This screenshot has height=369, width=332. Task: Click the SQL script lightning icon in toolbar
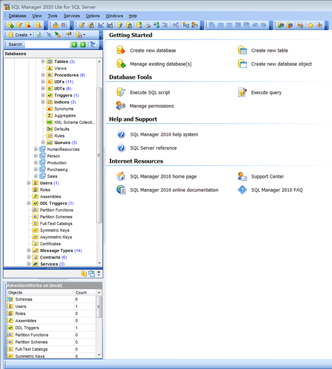tap(120, 25)
